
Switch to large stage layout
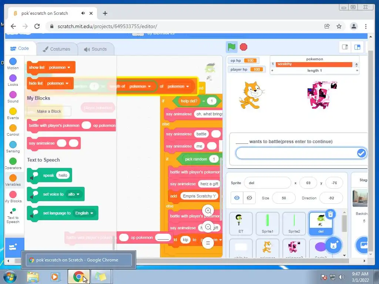(x=357, y=47)
